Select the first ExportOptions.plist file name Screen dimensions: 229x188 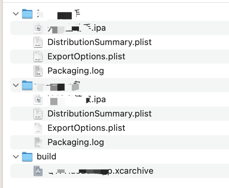[86, 56]
